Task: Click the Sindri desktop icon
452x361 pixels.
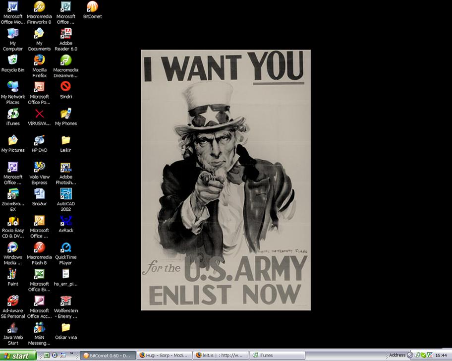Action: coord(66,91)
